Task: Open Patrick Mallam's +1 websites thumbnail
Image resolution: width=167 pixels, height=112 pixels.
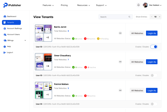Action: (48, 94)
